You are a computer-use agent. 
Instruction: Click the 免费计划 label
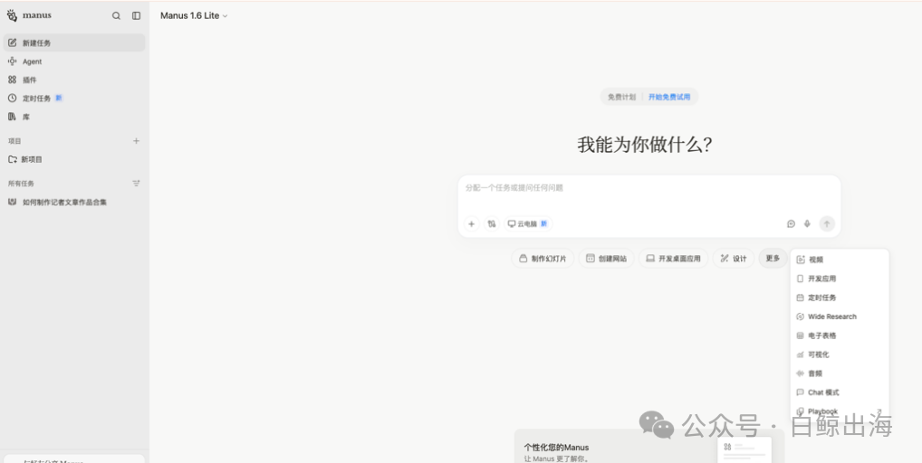click(x=621, y=97)
